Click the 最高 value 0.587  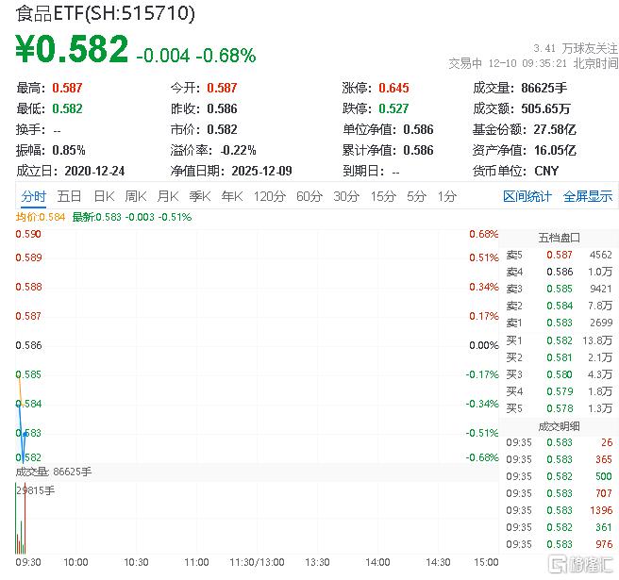click(67, 88)
